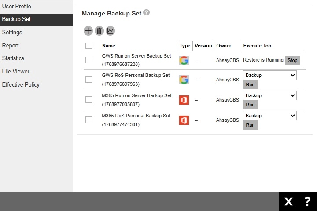The image size is (317, 211).
Task: Toggle the select-all checkbox in table header
Action: 89,46
